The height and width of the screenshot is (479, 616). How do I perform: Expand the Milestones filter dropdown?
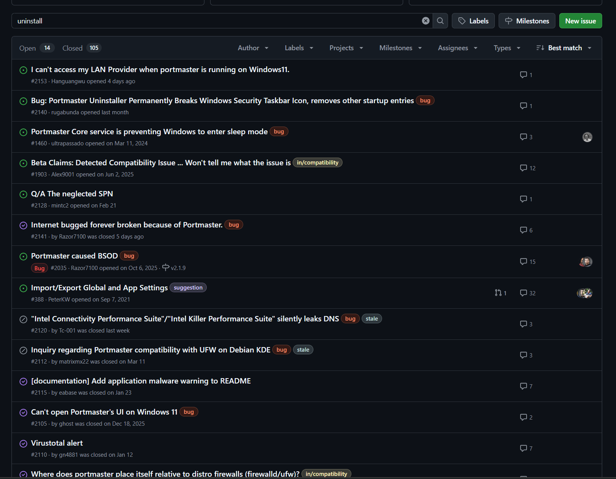[x=401, y=48]
